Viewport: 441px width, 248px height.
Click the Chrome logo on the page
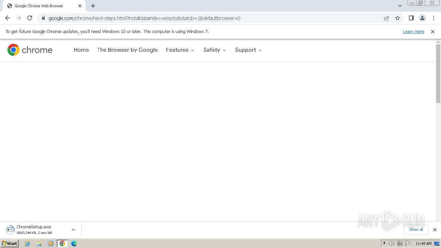(x=30, y=50)
